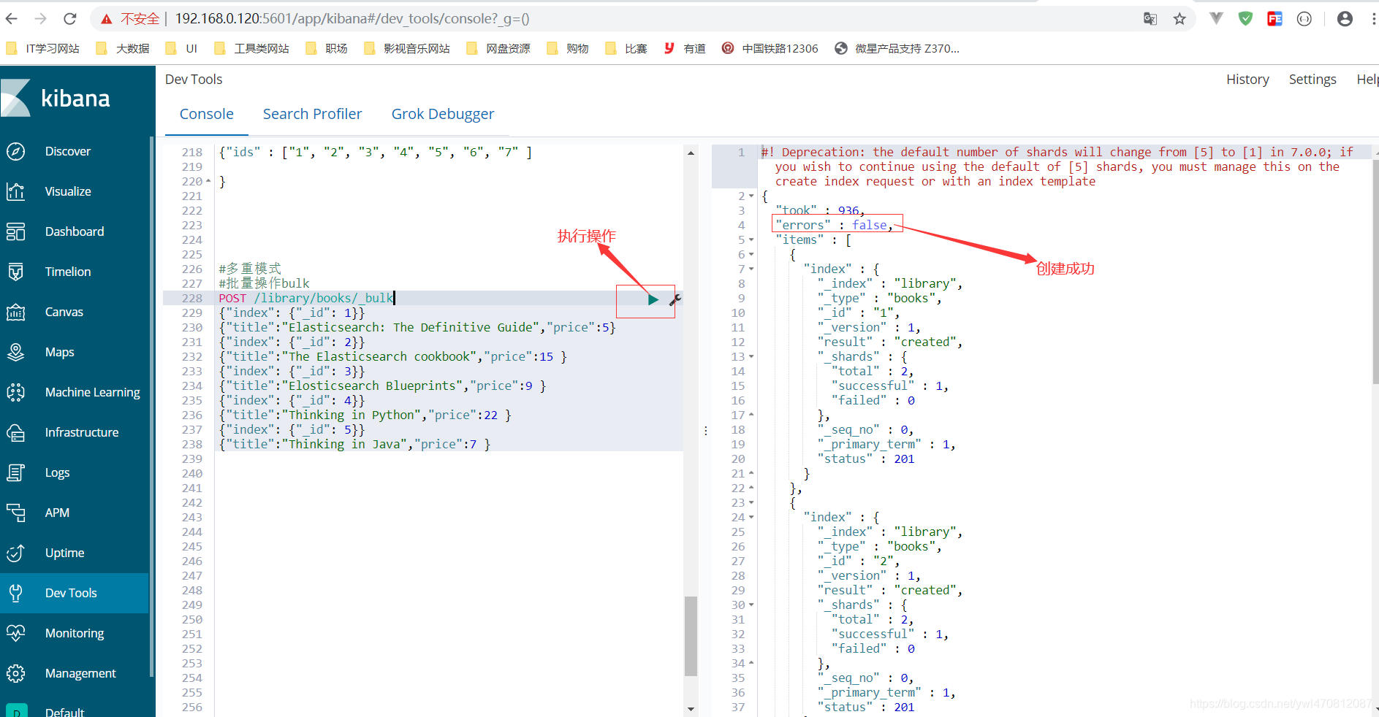
Task: Click the wrench icon beside the play button
Action: pos(675,299)
